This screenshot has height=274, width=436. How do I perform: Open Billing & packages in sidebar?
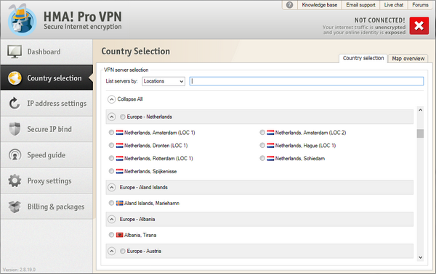(x=47, y=207)
